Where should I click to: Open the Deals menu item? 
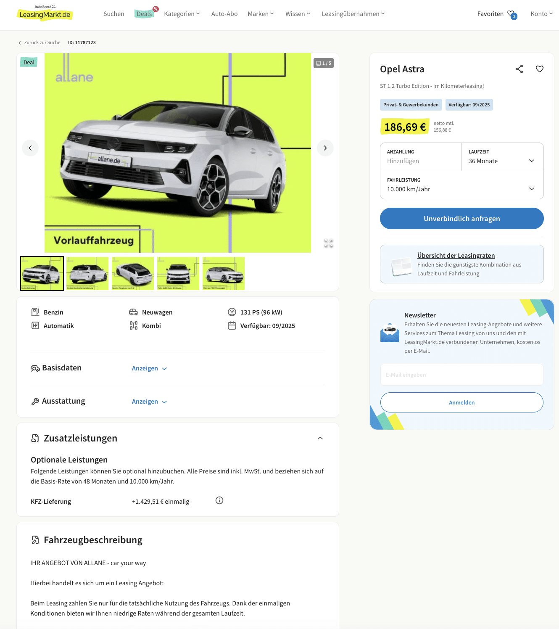(x=144, y=14)
